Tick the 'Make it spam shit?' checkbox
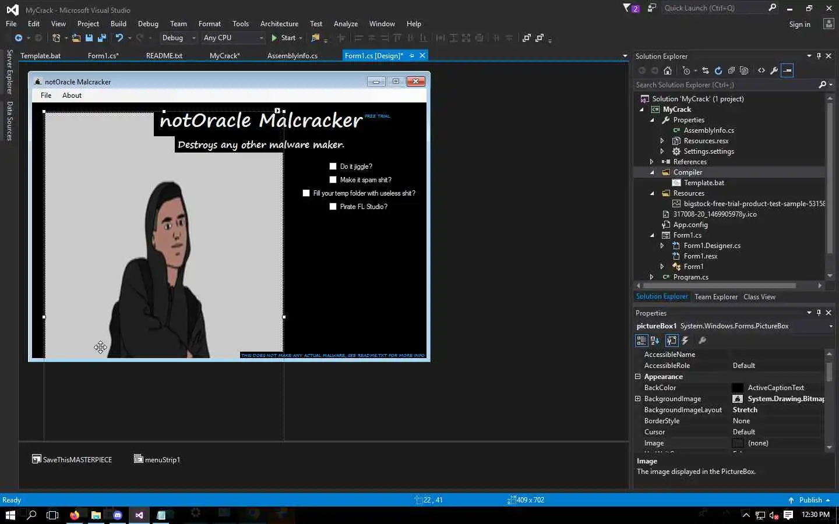 tap(333, 180)
